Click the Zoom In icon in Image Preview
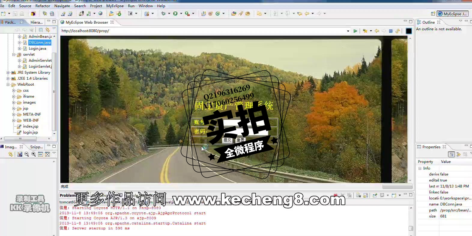472x236 pixels. tap(33, 154)
